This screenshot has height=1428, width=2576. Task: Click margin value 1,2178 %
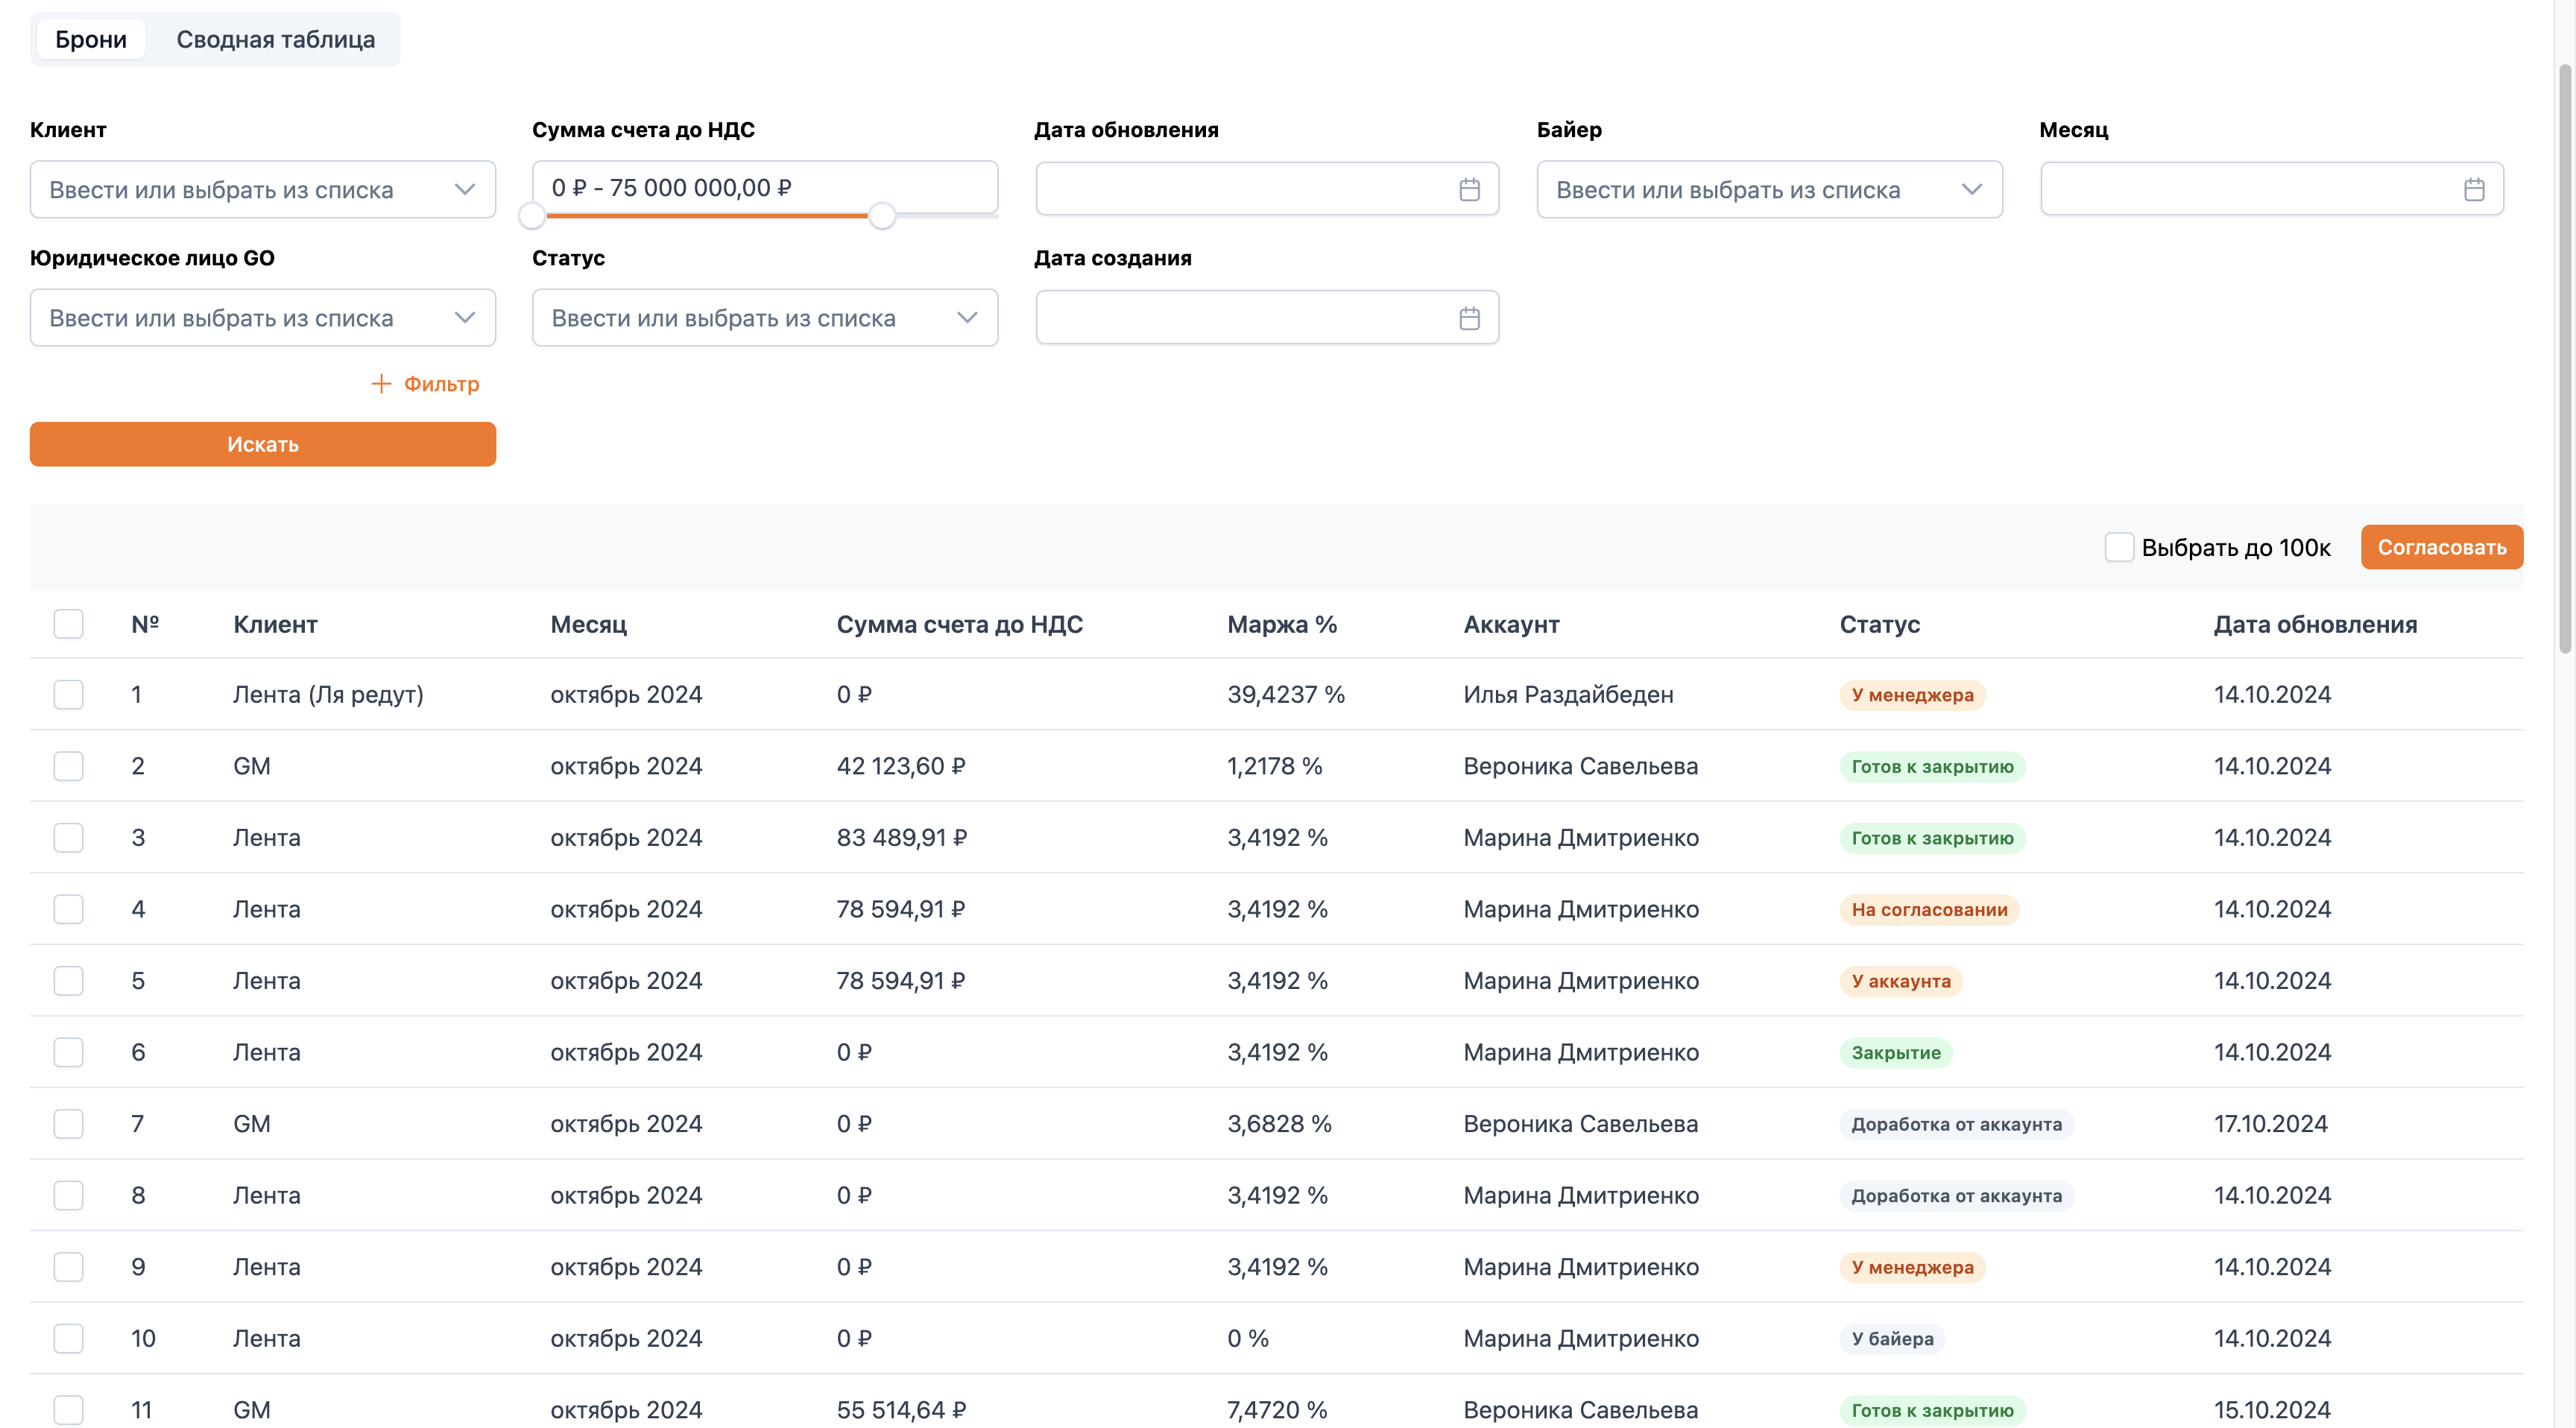coord(1274,766)
